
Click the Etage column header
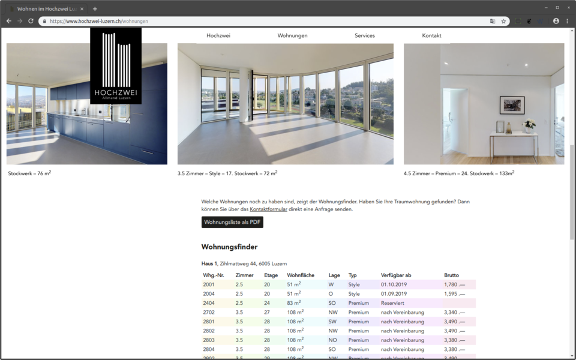pyautogui.click(x=271, y=275)
